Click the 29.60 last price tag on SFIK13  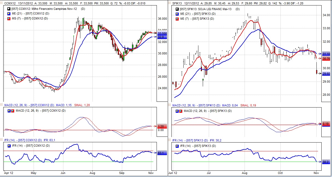pos(326,74)
